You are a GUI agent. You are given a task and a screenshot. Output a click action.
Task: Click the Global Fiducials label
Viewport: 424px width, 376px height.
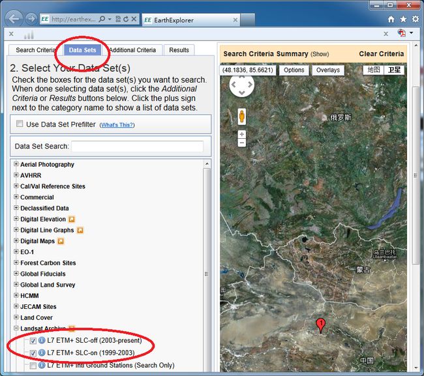click(42, 274)
